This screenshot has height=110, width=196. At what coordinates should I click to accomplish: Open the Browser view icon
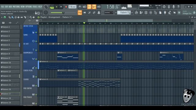[155, 13]
